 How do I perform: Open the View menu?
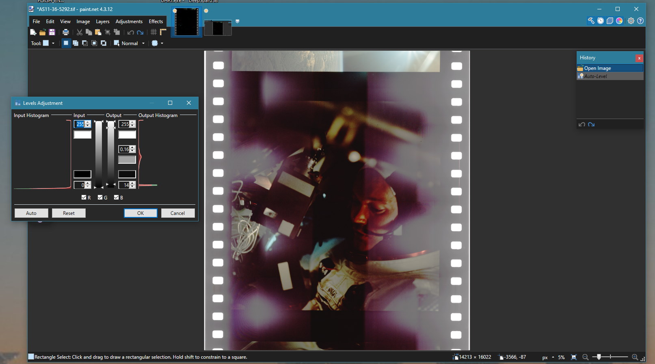(x=65, y=22)
